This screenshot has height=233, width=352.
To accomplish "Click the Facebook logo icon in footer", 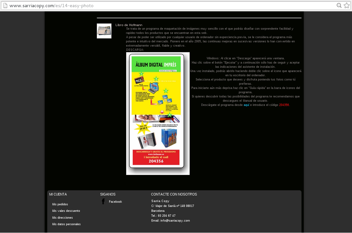I will (103, 201).
